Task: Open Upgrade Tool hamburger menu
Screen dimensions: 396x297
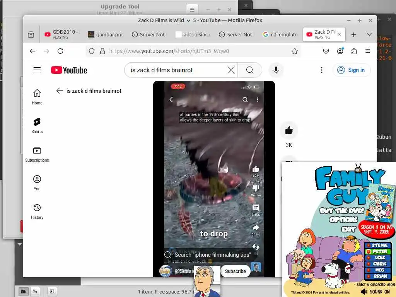Action: point(192,10)
